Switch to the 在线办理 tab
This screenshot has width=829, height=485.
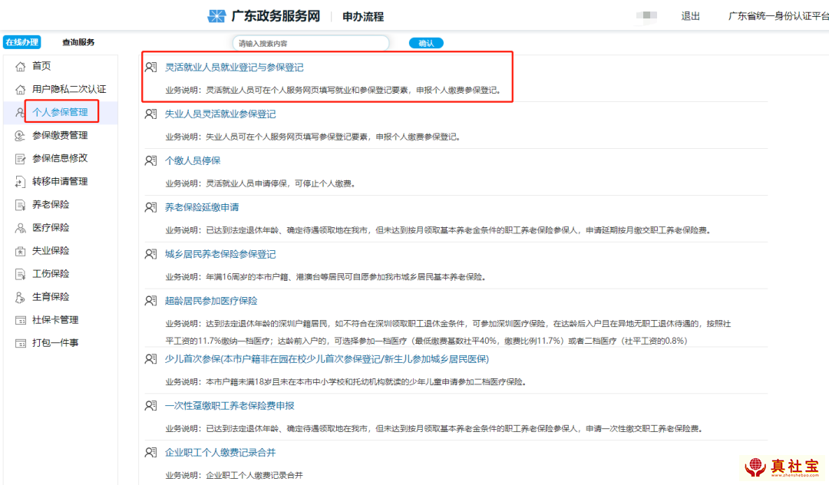click(22, 42)
